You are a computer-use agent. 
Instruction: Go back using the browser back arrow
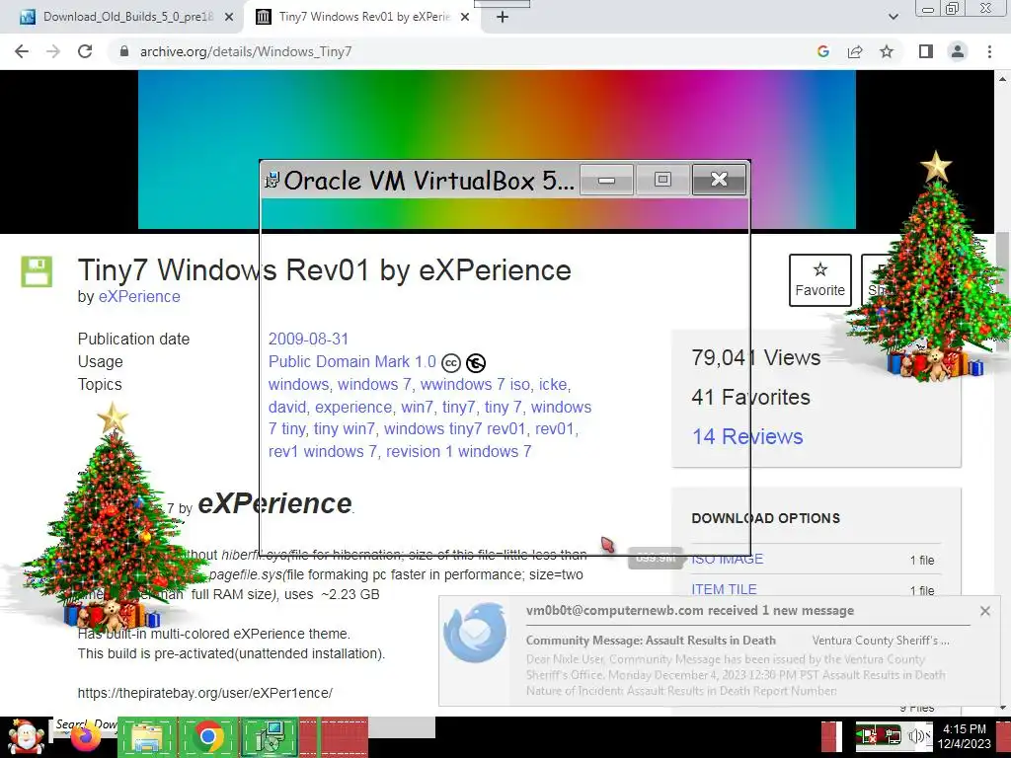[22, 51]
